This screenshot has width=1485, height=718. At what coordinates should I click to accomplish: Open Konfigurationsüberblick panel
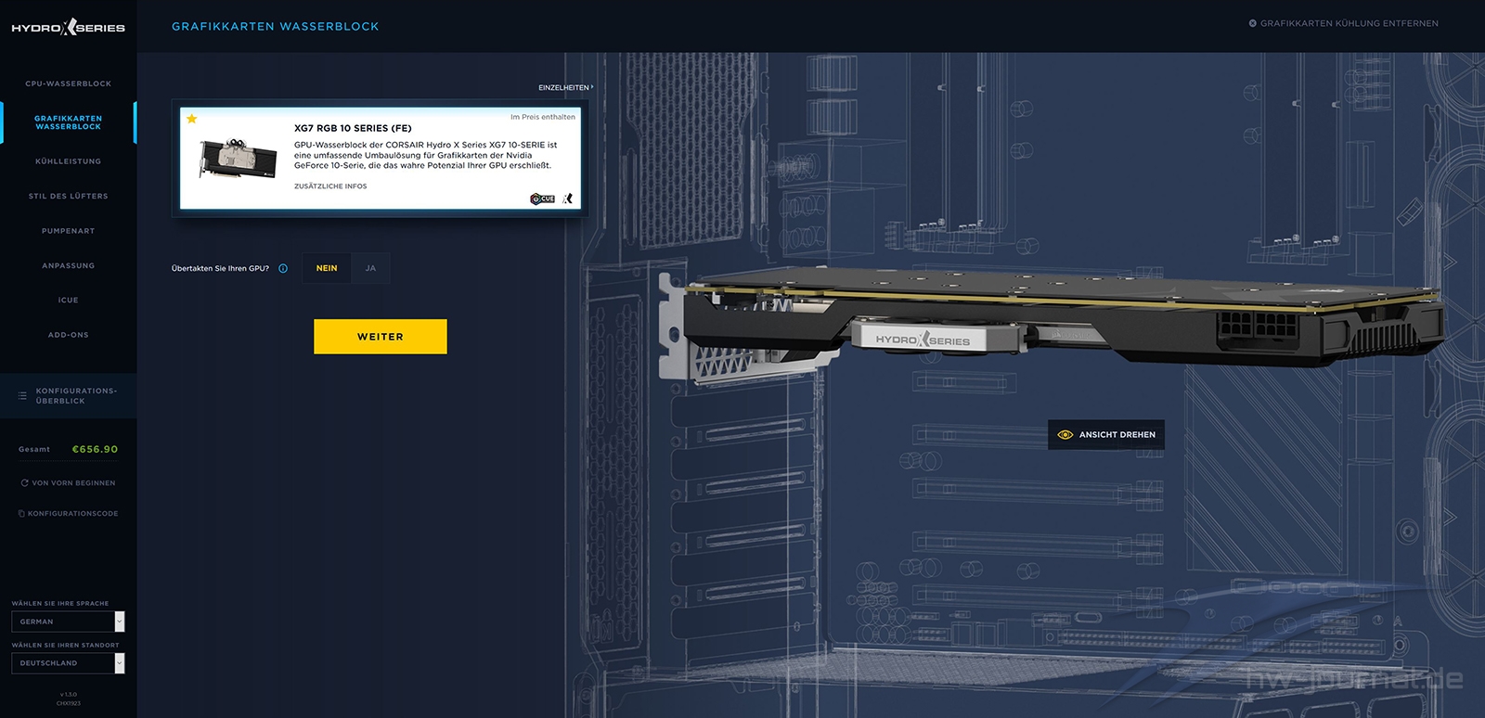[69, 395]
